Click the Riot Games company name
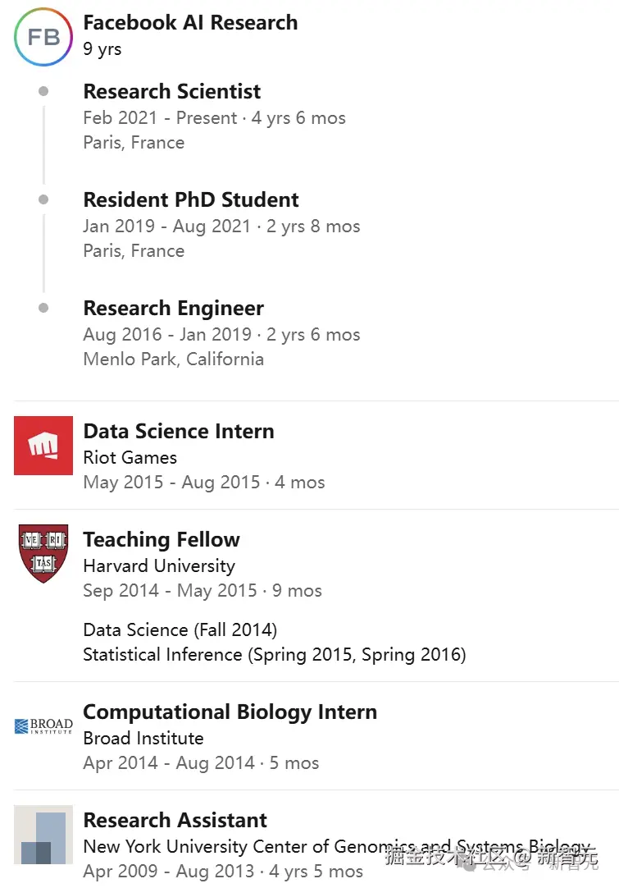The height and width of the screenshot is (888, 619). (x=130, y=457)
